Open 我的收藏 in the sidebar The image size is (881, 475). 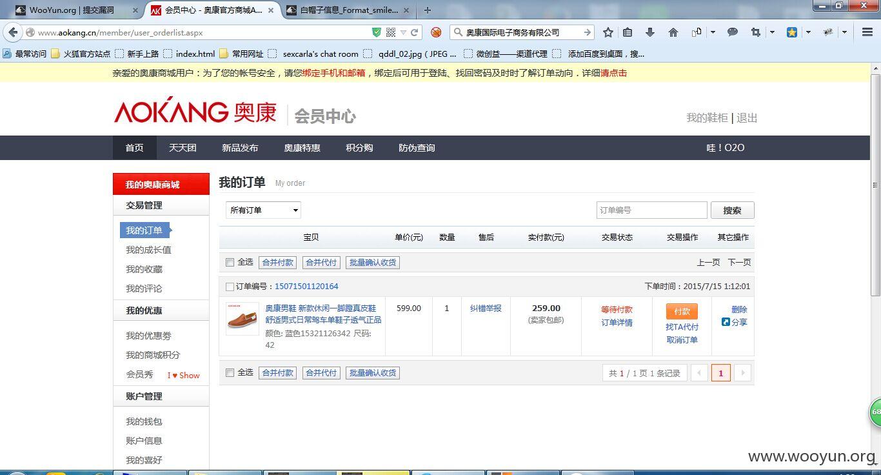pyautogui.click(x=144, y=269)
